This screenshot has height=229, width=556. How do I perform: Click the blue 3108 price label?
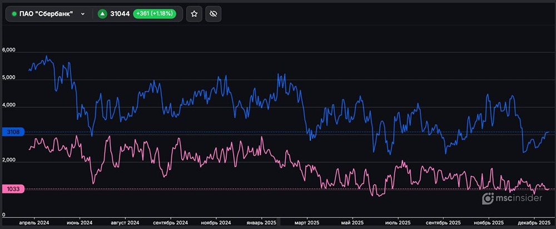click(x=12, y=132)
